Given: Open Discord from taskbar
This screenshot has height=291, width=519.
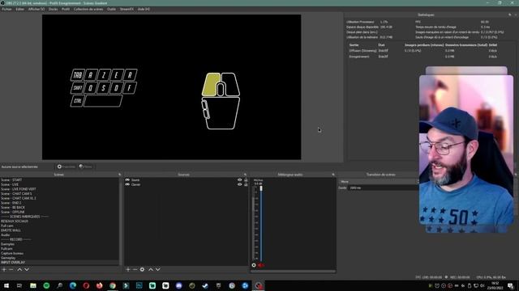Looking at the screenshot, I should tap(178, 285).
